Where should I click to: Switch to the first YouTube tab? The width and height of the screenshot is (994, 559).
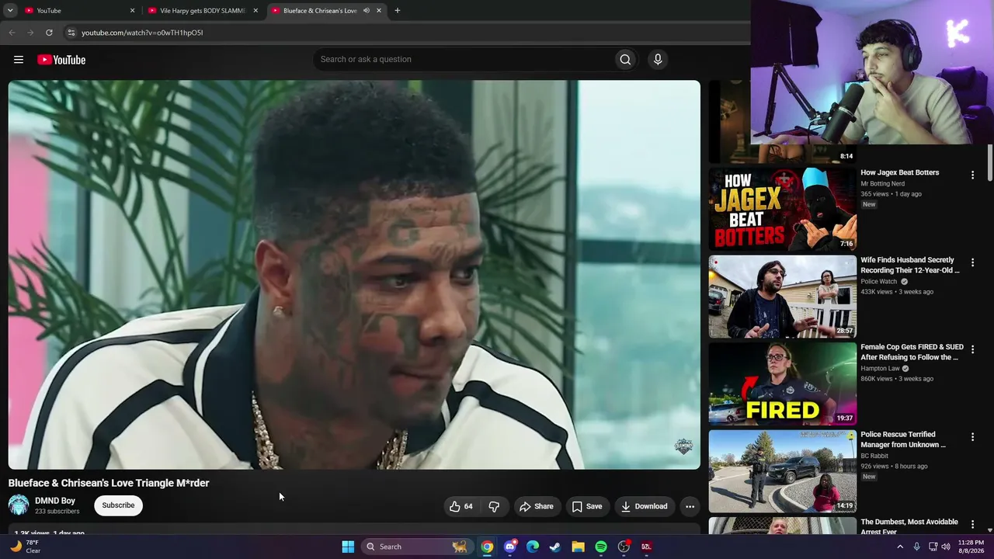pos(78,11)
